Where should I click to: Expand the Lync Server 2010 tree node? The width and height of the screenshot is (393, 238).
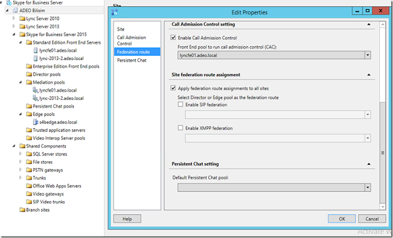point(14,18)
